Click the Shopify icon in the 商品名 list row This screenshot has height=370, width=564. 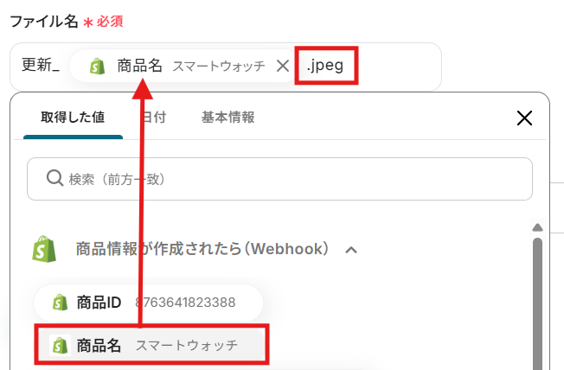[x=60, y=345]
